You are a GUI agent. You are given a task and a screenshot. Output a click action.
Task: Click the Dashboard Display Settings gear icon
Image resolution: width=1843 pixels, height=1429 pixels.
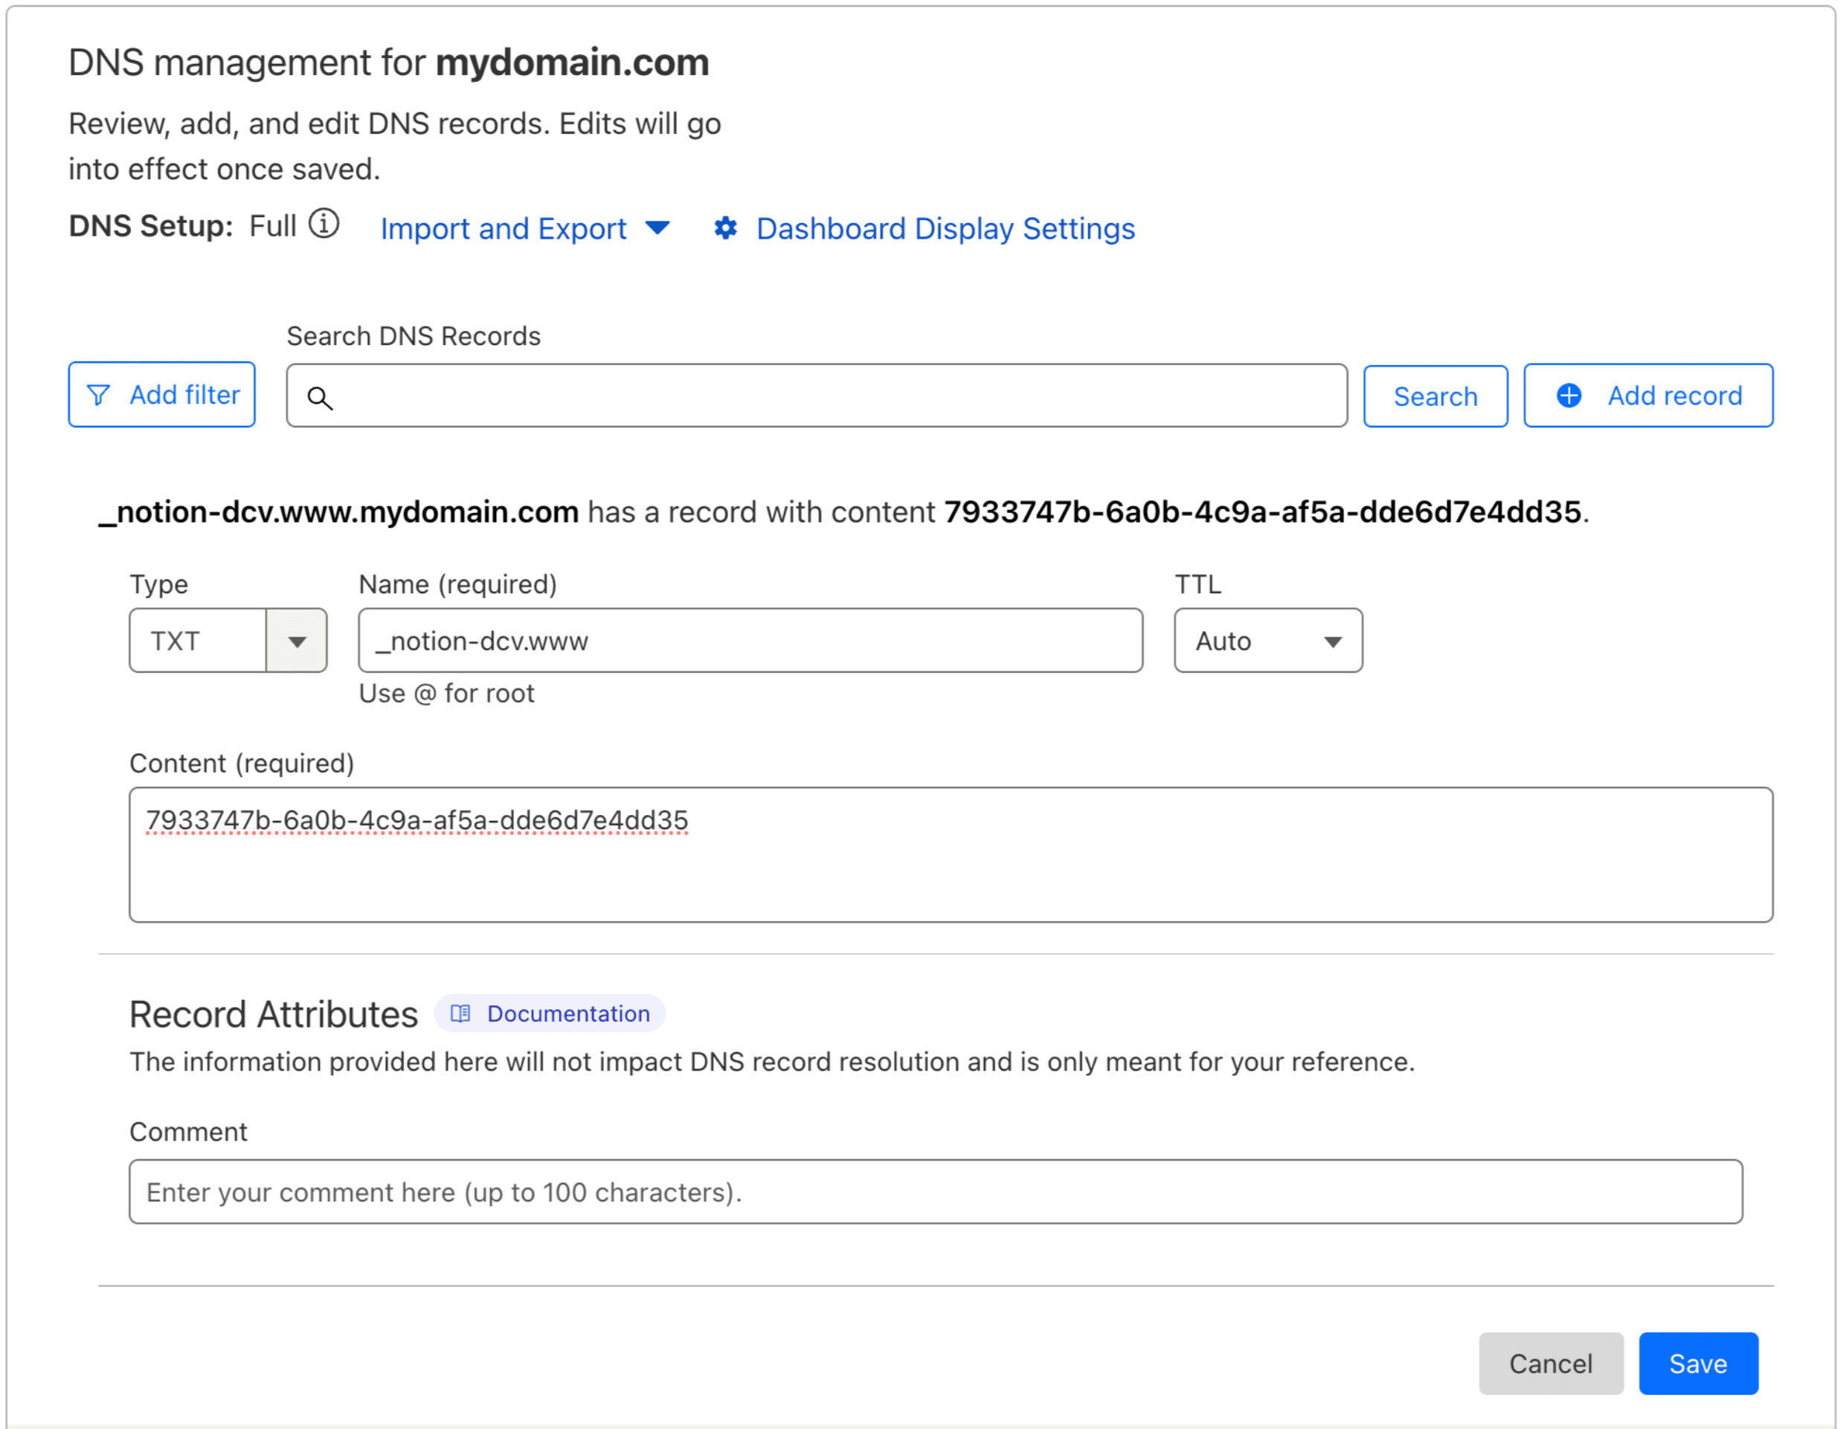726,228
